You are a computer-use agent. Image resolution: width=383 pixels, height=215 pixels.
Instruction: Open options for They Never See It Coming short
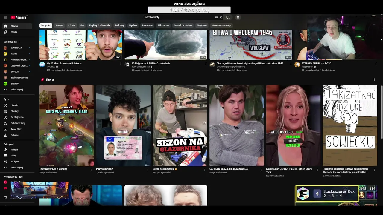click(91, 170)
